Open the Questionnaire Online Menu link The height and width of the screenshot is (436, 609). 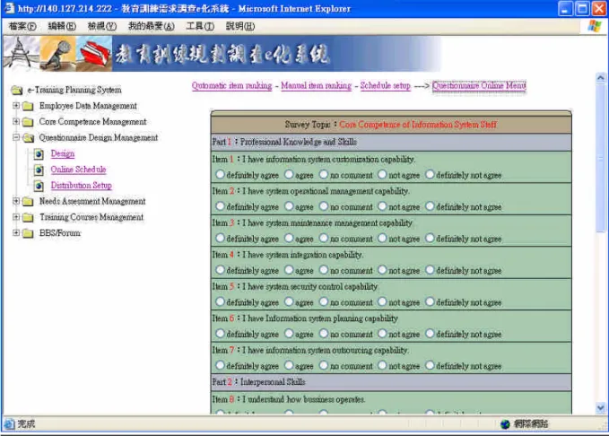tap(479, 85)
